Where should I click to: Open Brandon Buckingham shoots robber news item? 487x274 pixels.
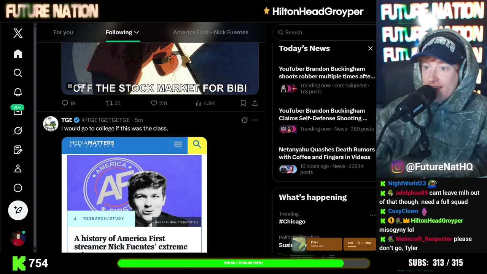(327, 80)
